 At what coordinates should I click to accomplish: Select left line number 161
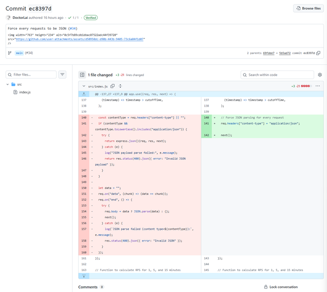click(x=84, y=258)
